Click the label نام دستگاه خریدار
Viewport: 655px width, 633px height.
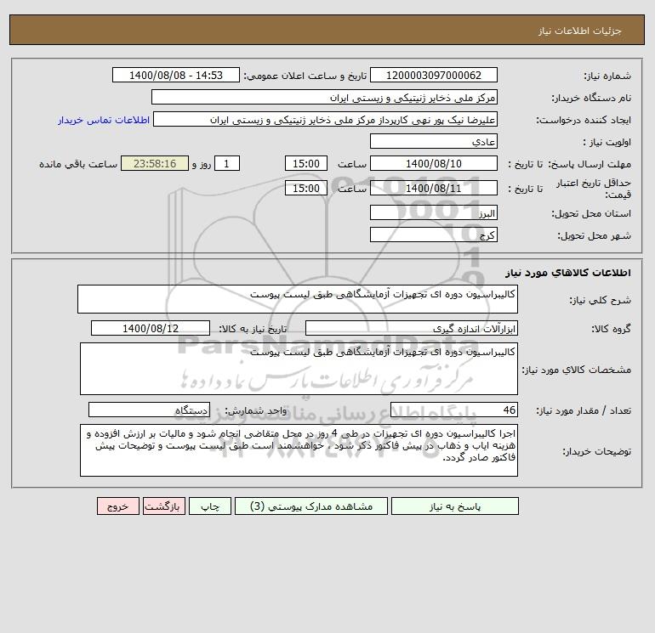coord(591,98)
